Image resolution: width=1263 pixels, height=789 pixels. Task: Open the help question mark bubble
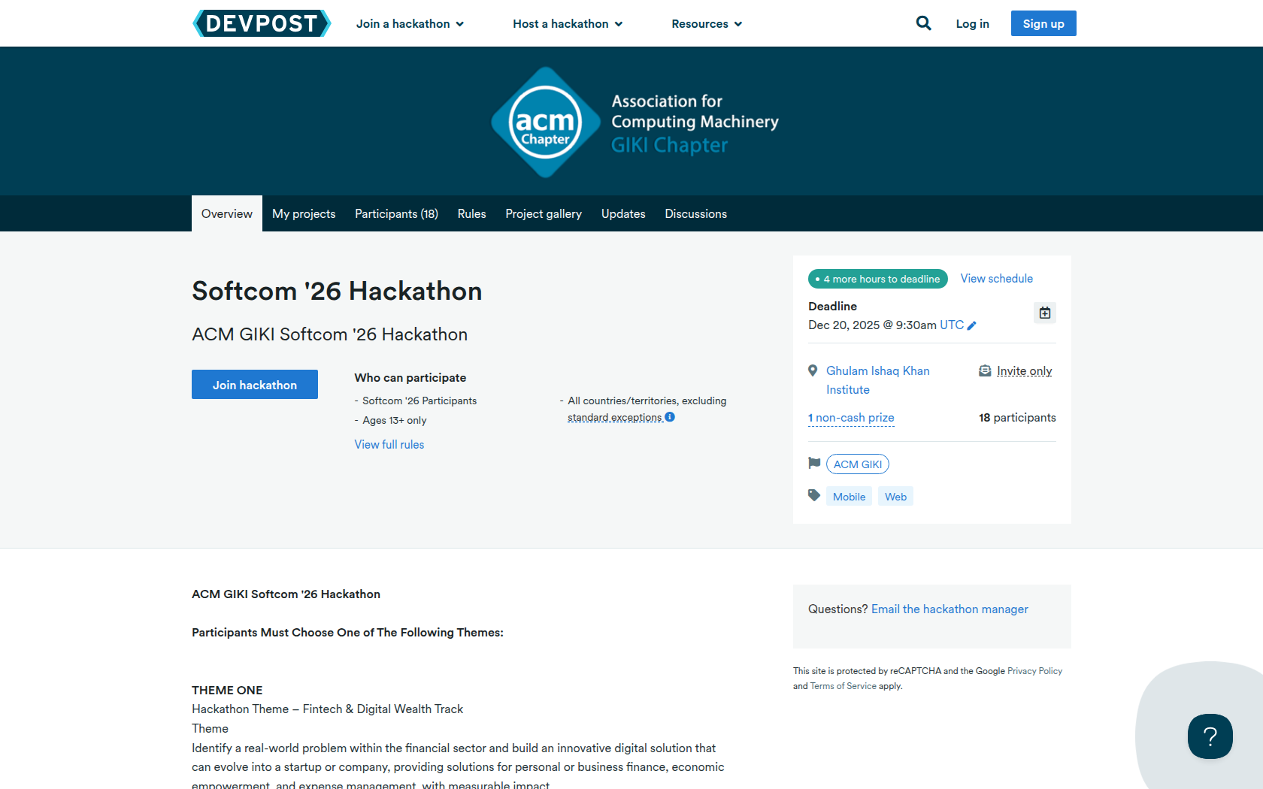coord(1210,736)
